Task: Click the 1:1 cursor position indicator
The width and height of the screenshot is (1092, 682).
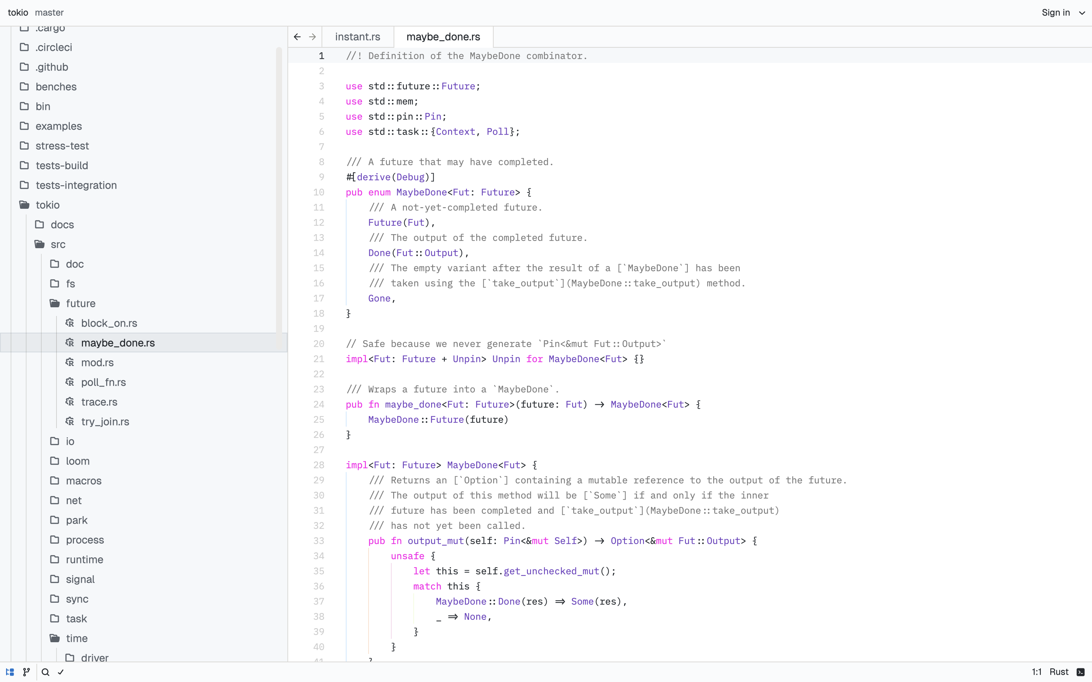Action: (1037, 672)
